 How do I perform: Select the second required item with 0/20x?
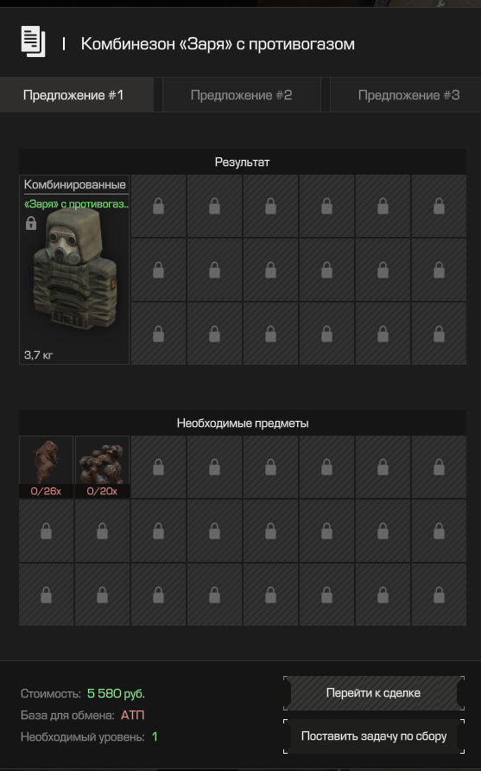102,467
